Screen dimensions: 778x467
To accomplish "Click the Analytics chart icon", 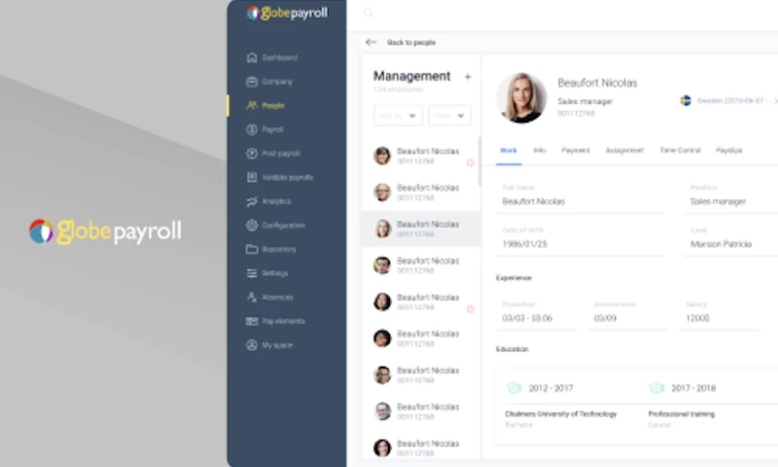I will (252, 201).
